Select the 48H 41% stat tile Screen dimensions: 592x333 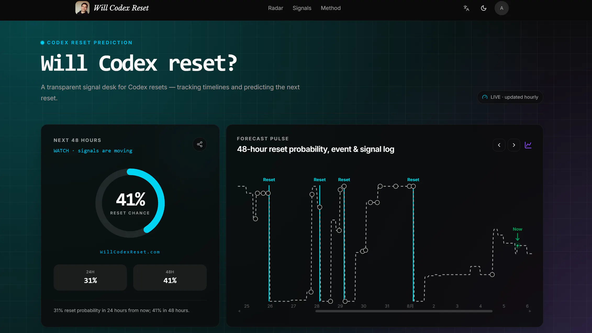tap(170, 277)
